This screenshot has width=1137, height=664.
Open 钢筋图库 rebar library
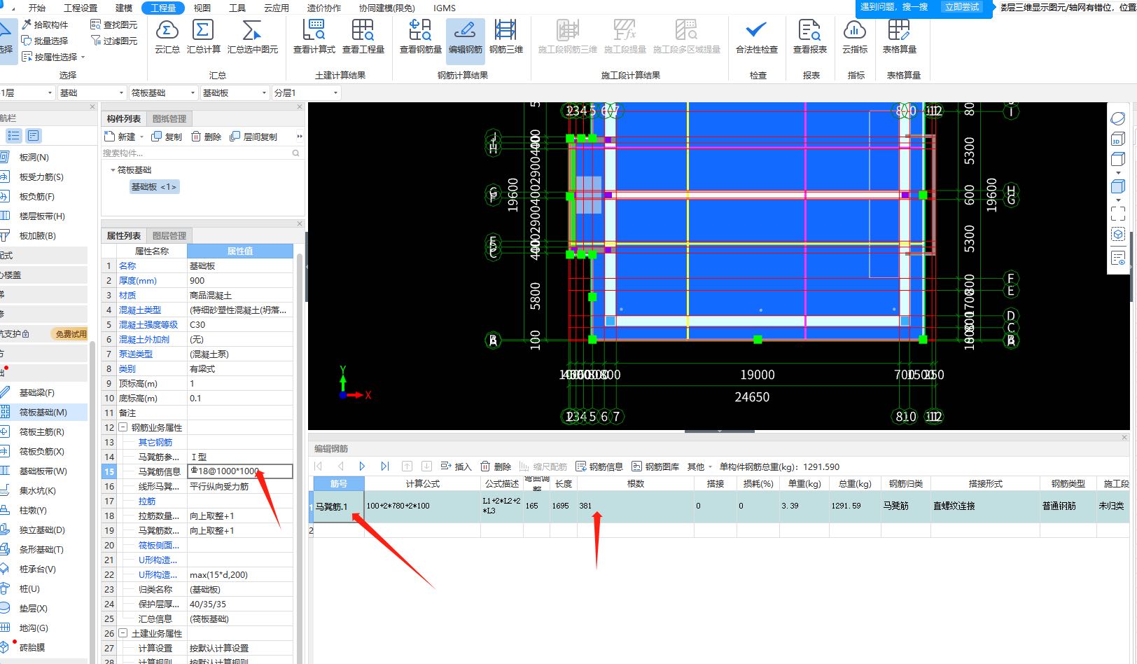click(655, 466)
